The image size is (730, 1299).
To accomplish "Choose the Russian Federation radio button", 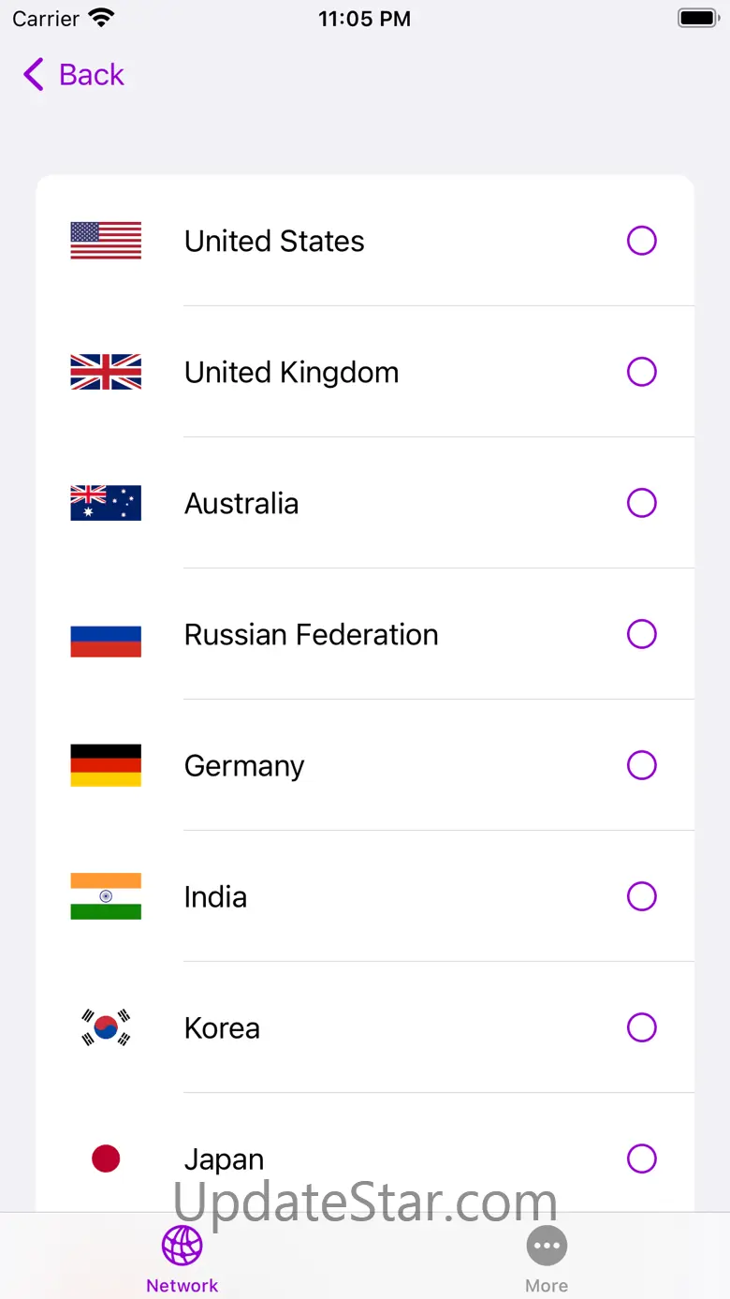I will 642,634.
